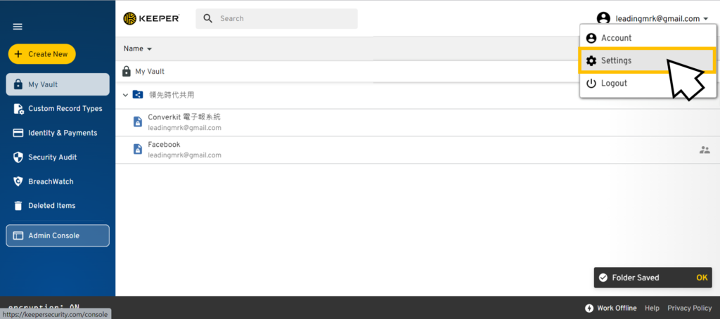Choose Logout from the dropdown menu
This screenshot has height=319, width=720.
pos(648,84)
